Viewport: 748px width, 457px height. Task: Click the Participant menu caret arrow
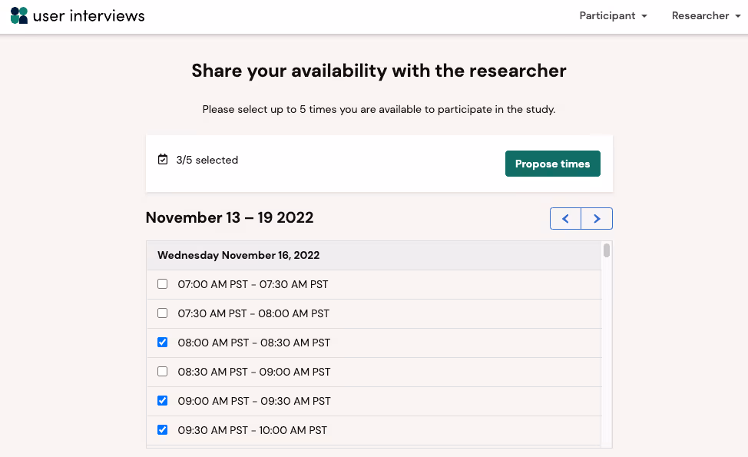[x=644, y=16]
